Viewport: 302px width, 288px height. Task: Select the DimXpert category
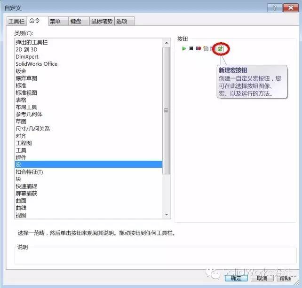tap(88, 57)
